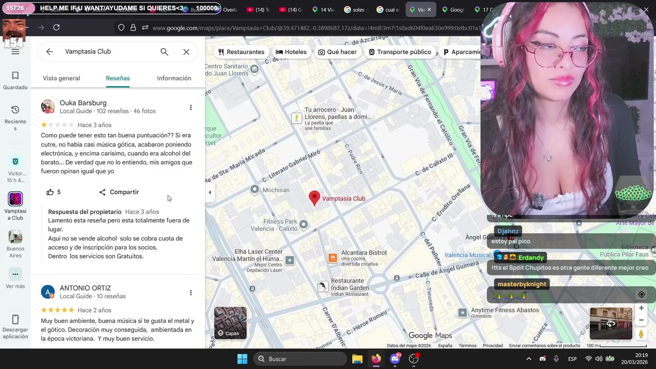Screen dimensions: 656x369
Task: Open Ouka Barsburg's reviewer profile
Action: pyautogui.click(x=83, y=103)
